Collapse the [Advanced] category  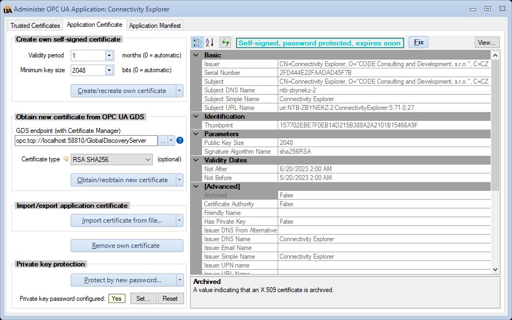(x=196, y=187)
